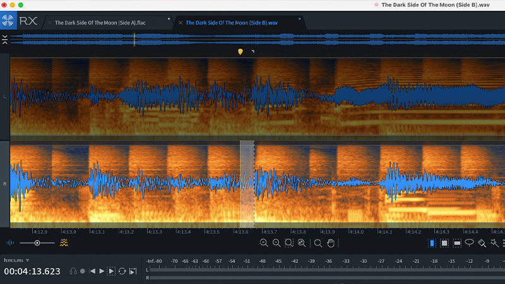Image resolution: width=505 pixels, height=284 pixels.
Task: Close the Side A.flac tab
Action: pyautogui.click(x=50, y=23)
